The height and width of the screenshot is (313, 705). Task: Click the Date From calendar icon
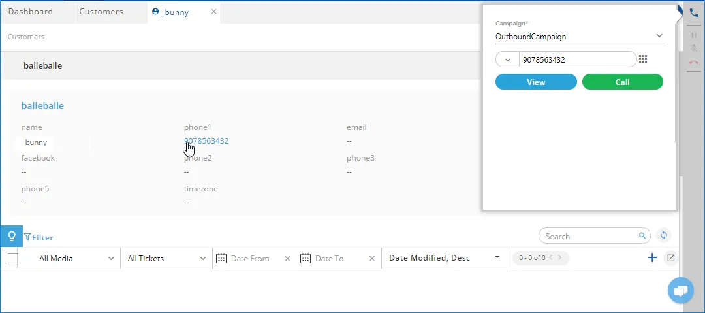coord(221,258)
